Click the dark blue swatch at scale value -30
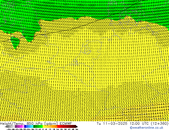The height and width of the screenshot is (130, 169). point(25,127)
